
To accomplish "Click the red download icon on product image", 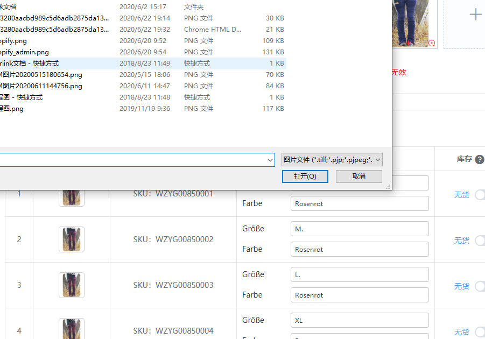I will pos(408,43).
